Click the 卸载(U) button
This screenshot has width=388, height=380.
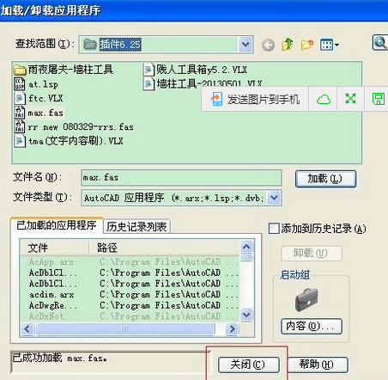[312, 253]
